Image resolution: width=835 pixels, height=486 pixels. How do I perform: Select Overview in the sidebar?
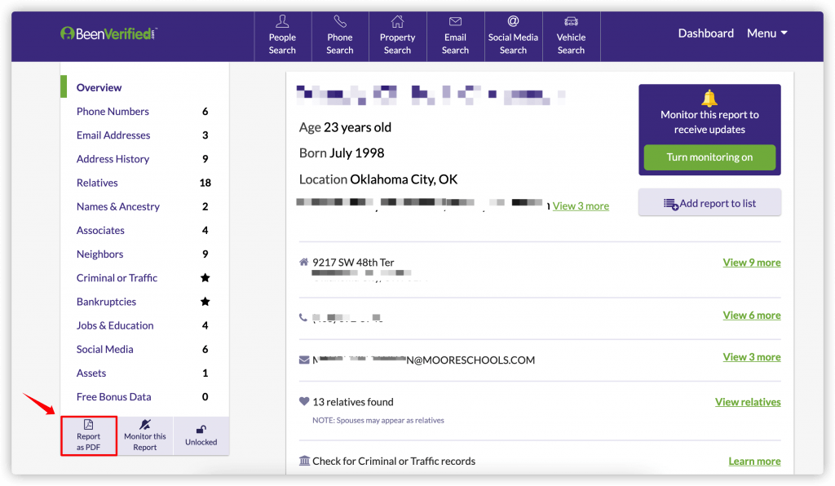(99, 87)
